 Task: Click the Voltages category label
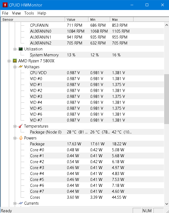tap(32, 67)
